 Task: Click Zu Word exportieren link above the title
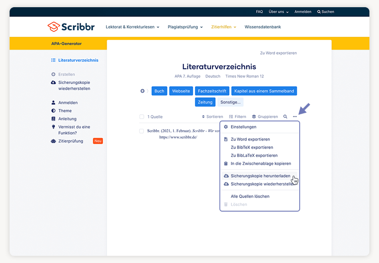click(x=278, y=53)
